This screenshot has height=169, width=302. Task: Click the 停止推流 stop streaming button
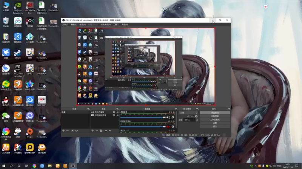click(x=215, y=113)
